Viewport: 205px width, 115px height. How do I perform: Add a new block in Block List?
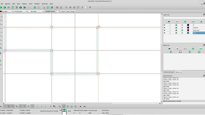(x=193, y=49)
